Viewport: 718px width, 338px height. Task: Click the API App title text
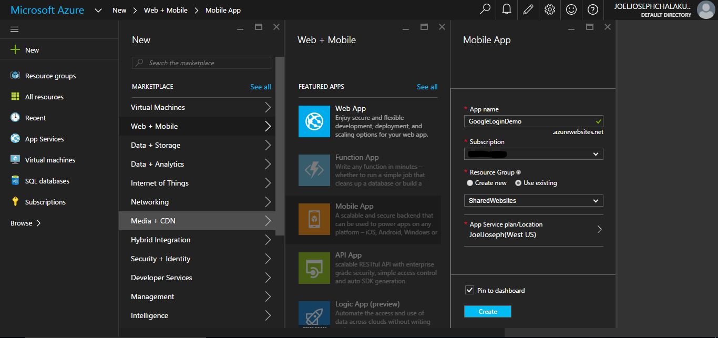[348, 255]
